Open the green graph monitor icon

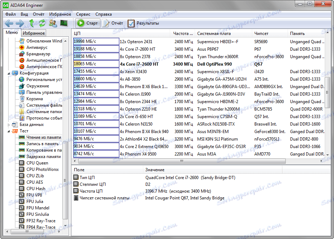coord(64,23)
